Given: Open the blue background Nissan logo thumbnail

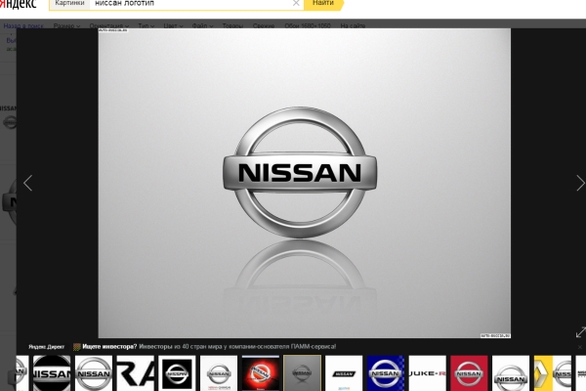Looking at the screenshot, I should 386,373.
